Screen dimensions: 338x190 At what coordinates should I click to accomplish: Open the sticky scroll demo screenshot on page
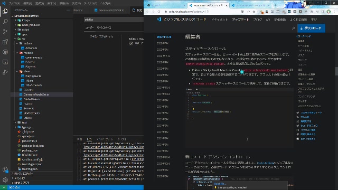[x=239, y=118]
